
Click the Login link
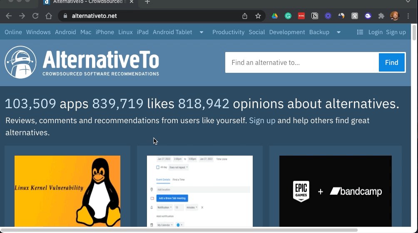376,32
